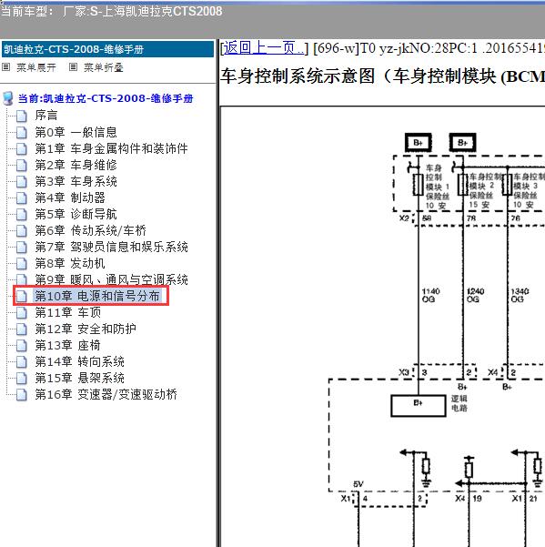Open 第5章 诊断导航
Screen dimensions: 545x547
76,214
